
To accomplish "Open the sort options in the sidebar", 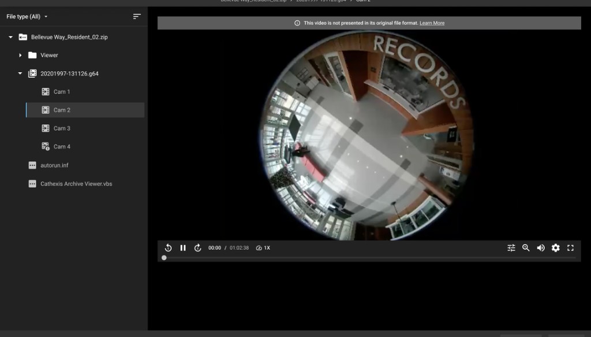I will pos(136,16).
